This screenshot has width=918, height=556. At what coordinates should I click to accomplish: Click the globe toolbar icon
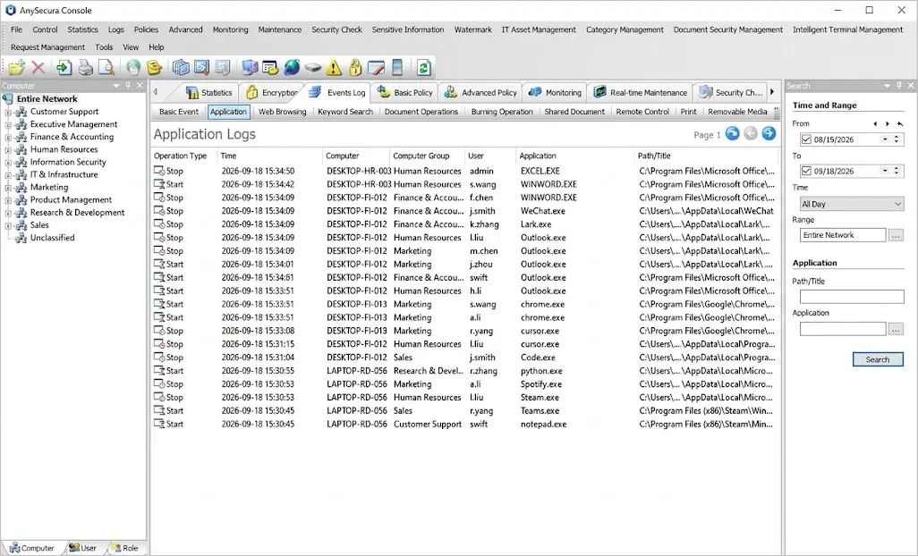coord(292,68)
